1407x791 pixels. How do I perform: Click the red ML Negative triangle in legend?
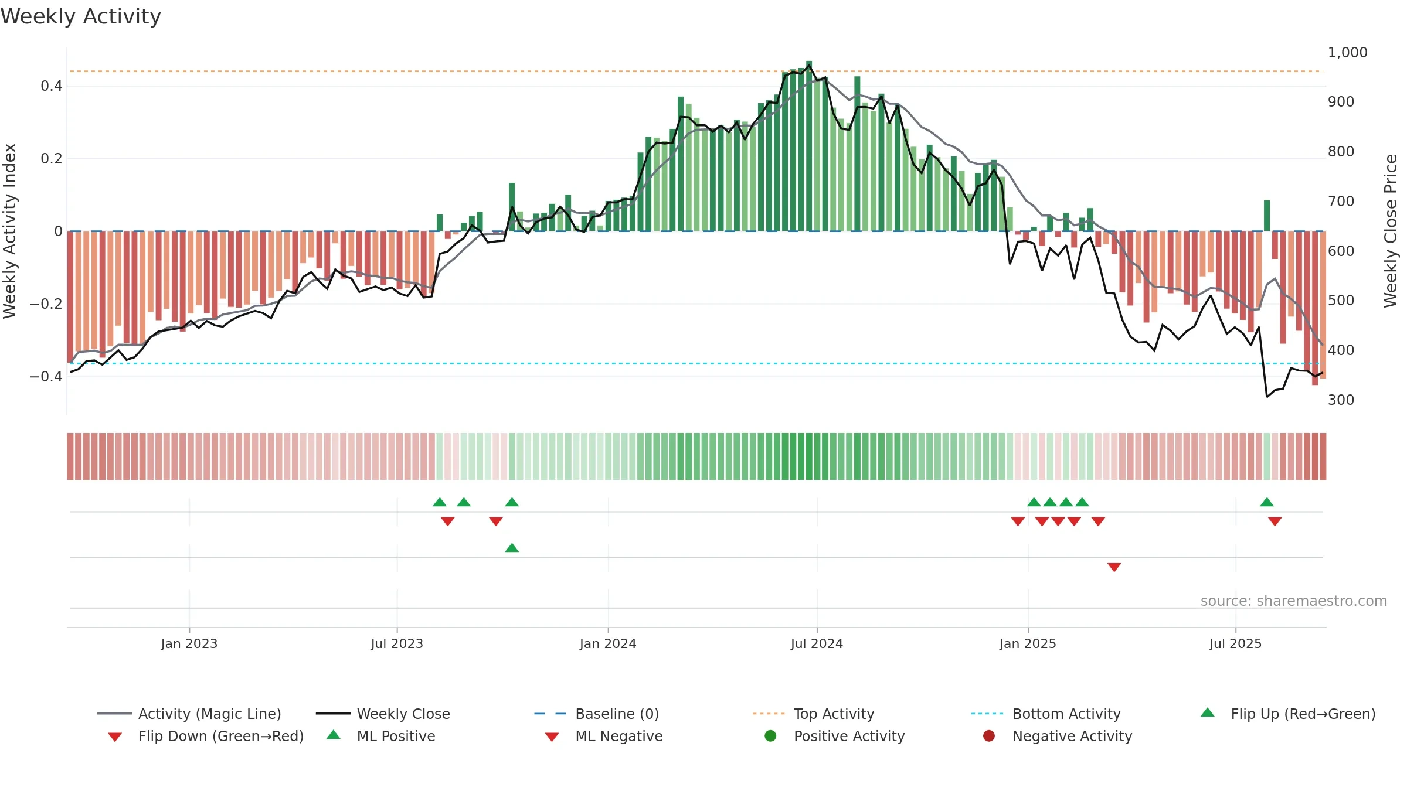coord(552,737)
